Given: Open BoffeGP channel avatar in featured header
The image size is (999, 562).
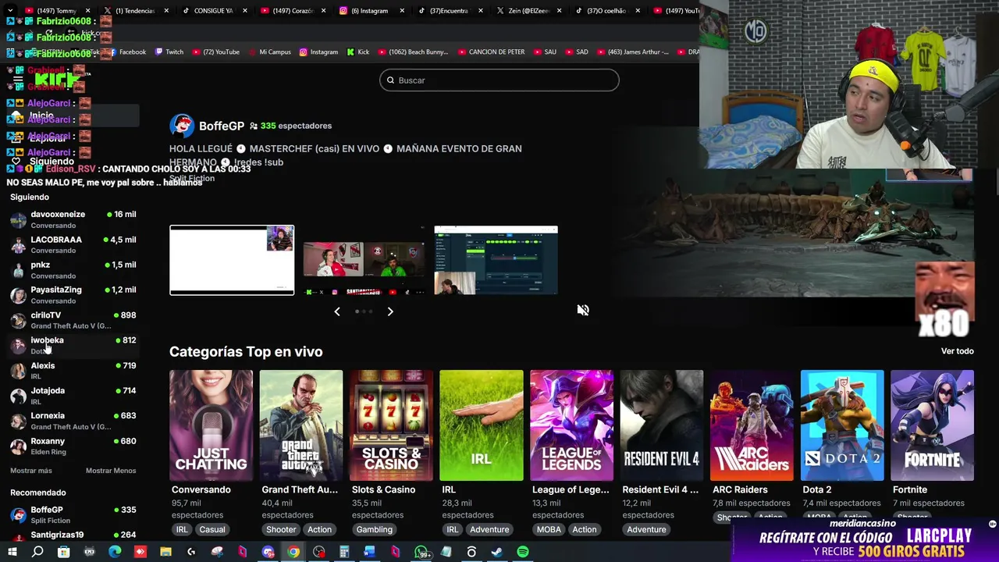Looking at the screenshot, I should pos(182,126).
